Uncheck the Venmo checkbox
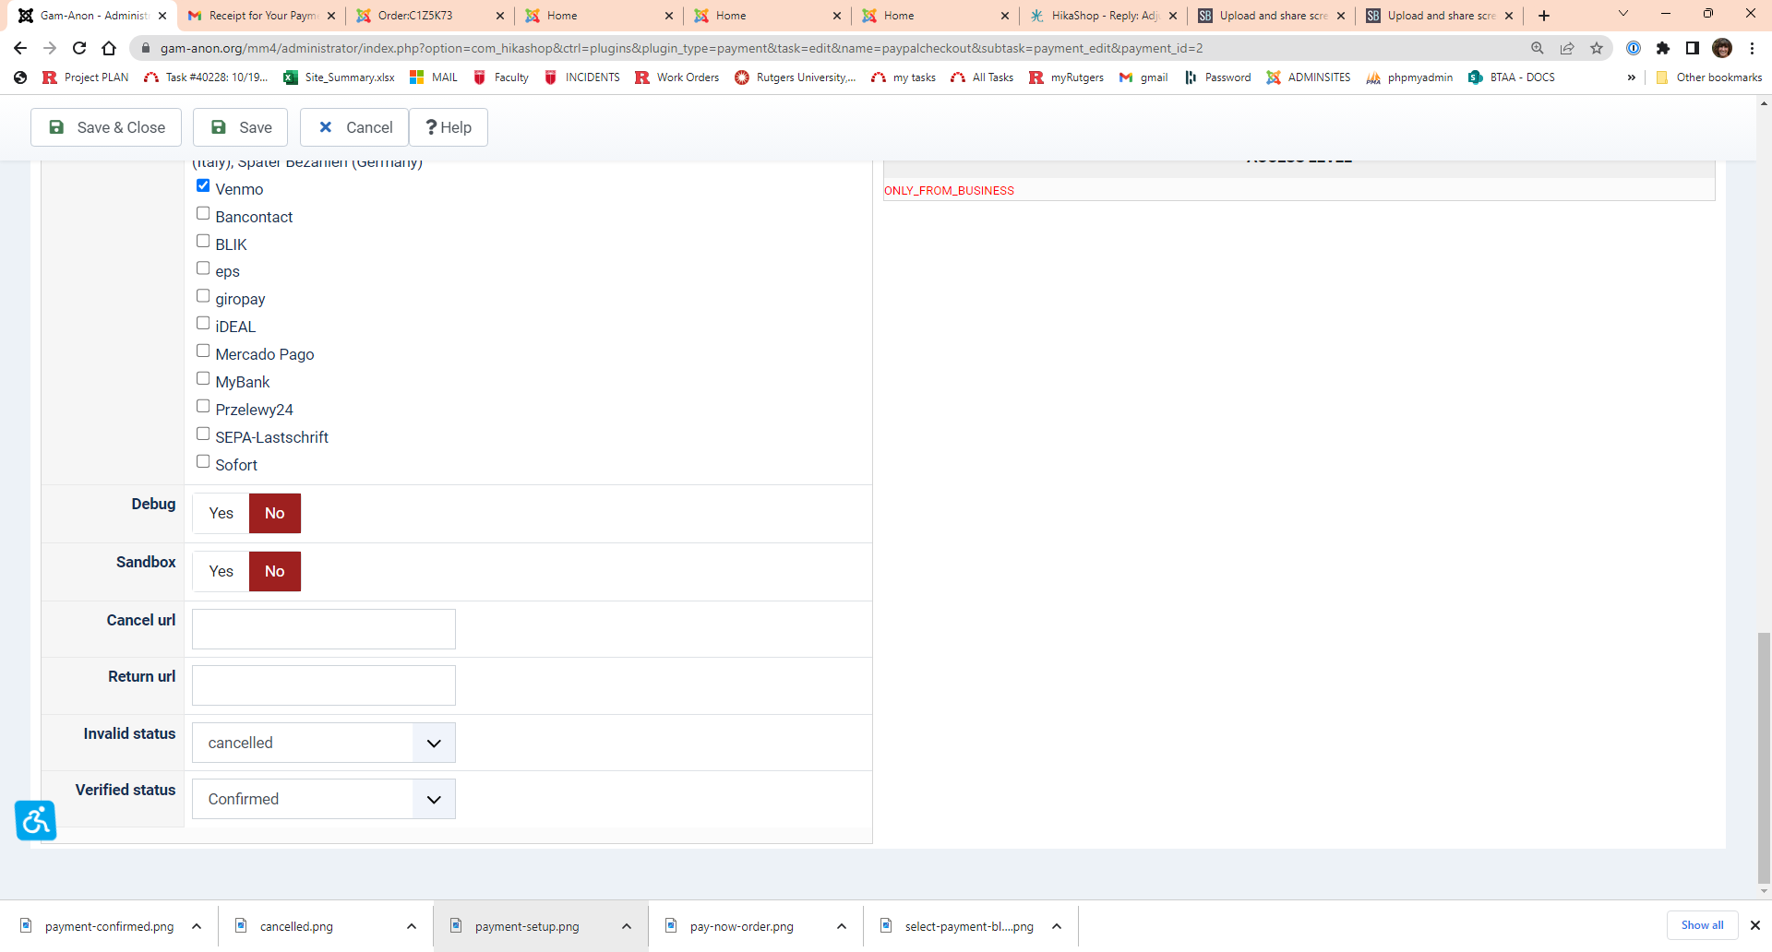The image size is (1772, 952). tap(203, 186)
